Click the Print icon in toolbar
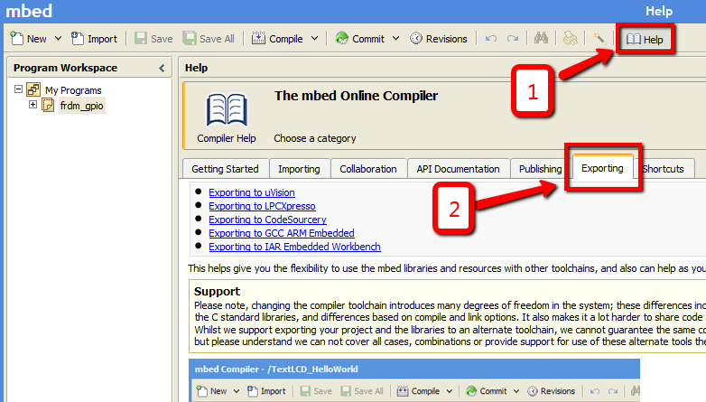This screenshot has height=402, width=706. pyautogui.click(x=570, y=38)
